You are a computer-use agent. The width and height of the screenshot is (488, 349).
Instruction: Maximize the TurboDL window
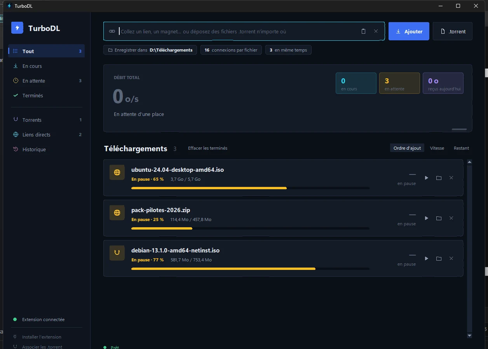pyautogui.click(x=458, y=6)
